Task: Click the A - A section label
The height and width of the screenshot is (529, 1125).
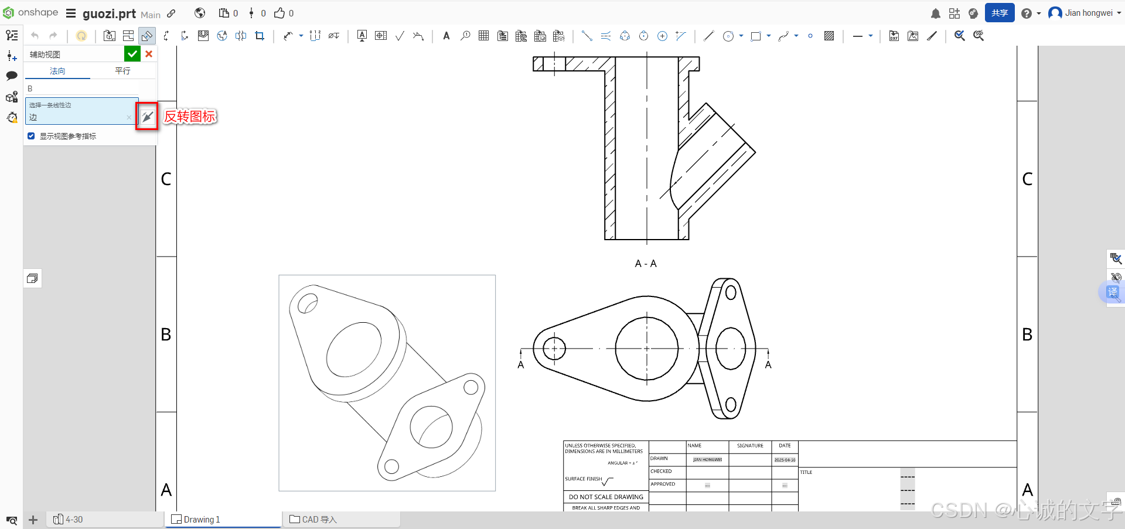Action: [646, 264]
